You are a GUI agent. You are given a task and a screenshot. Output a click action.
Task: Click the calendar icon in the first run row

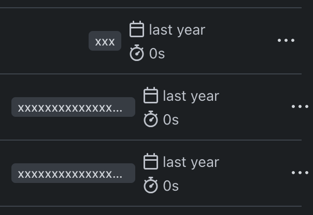(x=136, y=29)
